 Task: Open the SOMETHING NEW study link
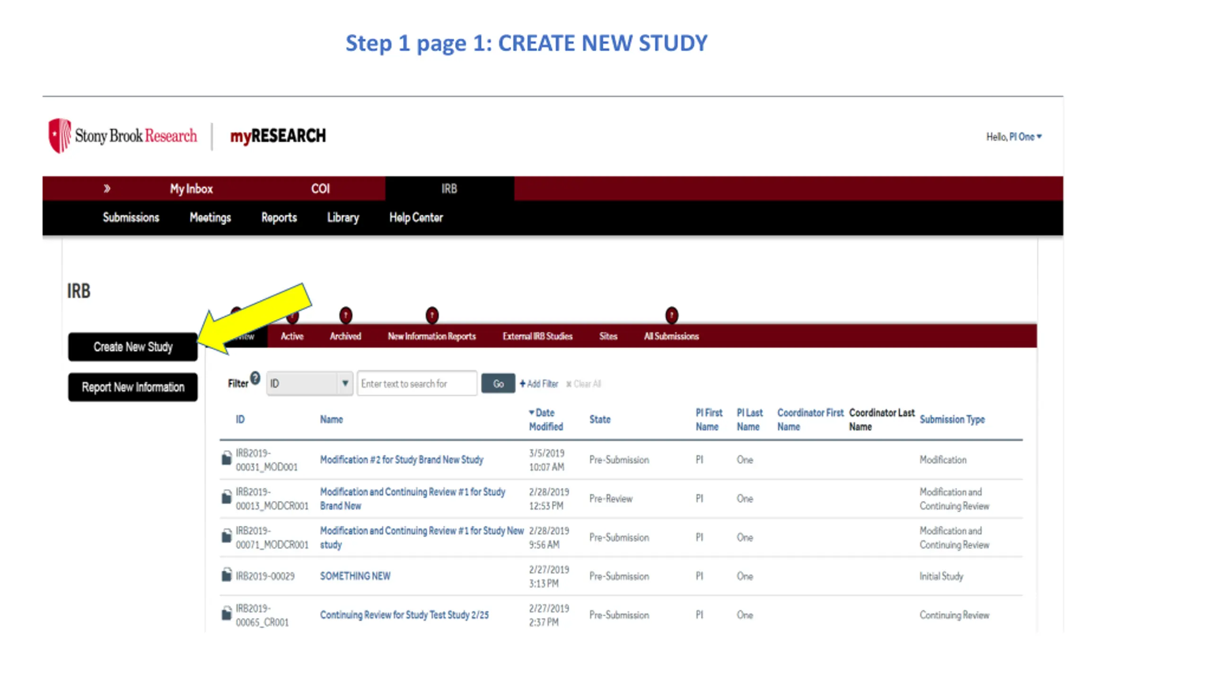point(355,576)
